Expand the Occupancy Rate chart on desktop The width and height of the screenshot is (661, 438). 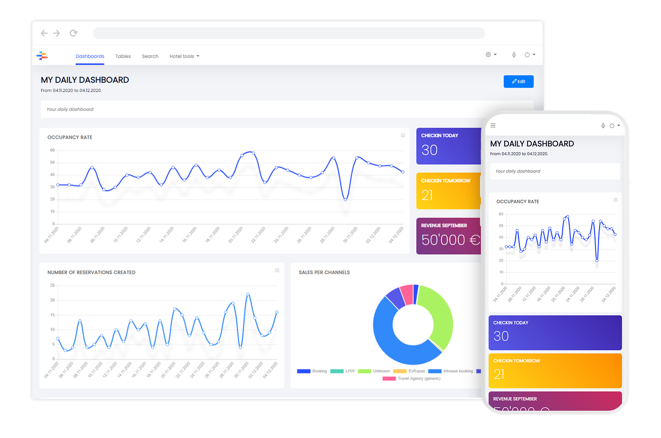pos(403,135)
